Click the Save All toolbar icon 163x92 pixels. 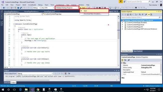click(21, 8)
